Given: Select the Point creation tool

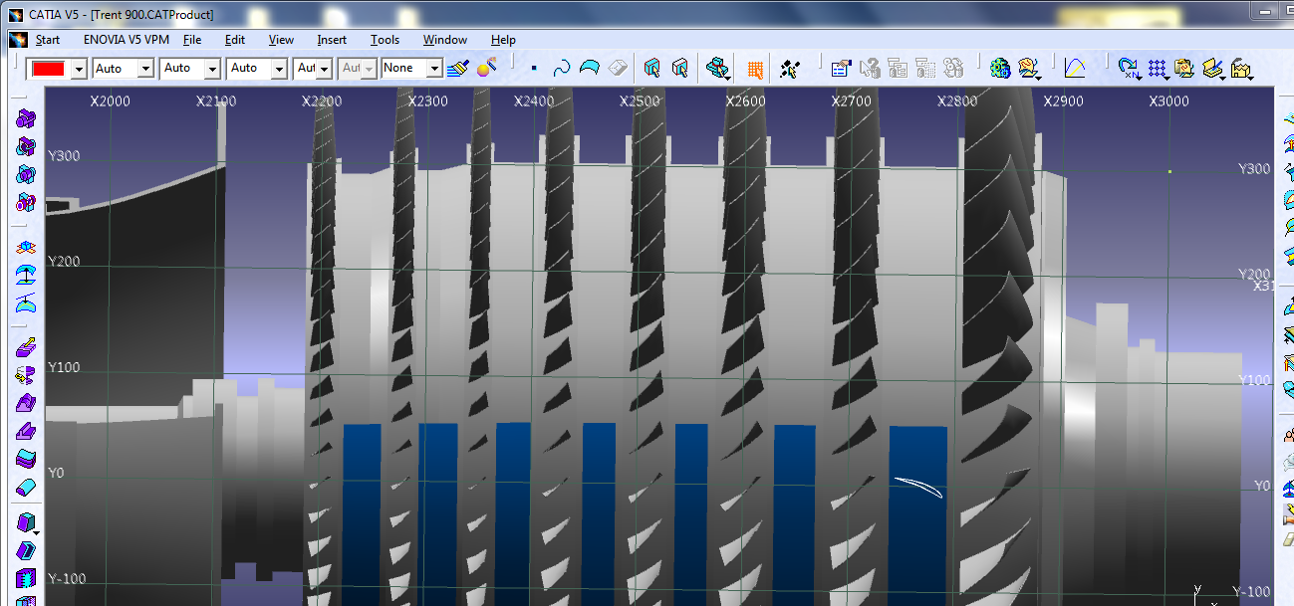Looking at the screenshot, I should click(534, 68).
